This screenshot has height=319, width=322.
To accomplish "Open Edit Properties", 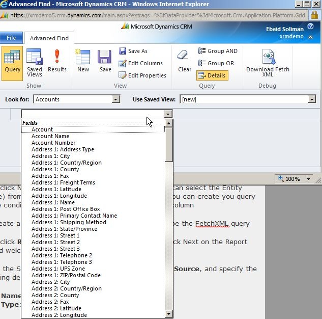I will pyautogui.click(x=142, y=75).
